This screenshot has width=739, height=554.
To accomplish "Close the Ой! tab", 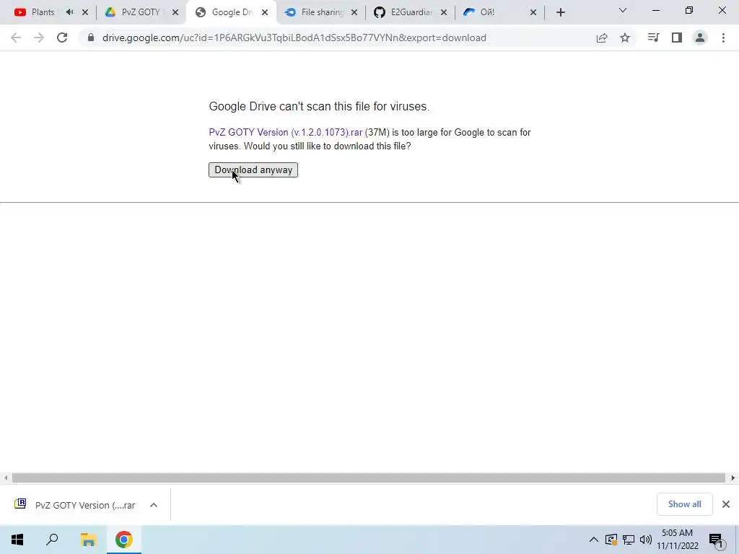I will (x=533, y=12).
